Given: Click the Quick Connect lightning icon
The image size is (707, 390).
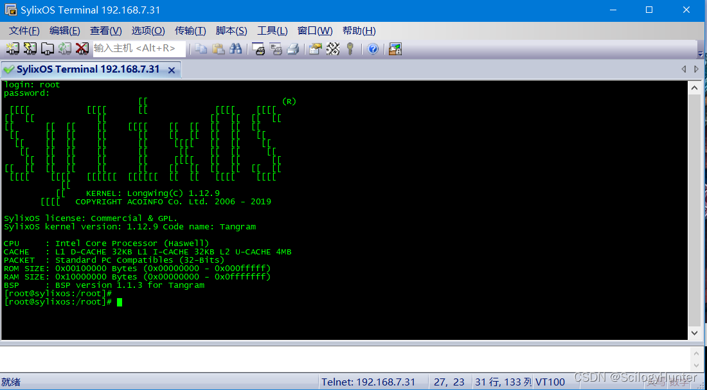Looking at the screenshot, I should (30, 48).
